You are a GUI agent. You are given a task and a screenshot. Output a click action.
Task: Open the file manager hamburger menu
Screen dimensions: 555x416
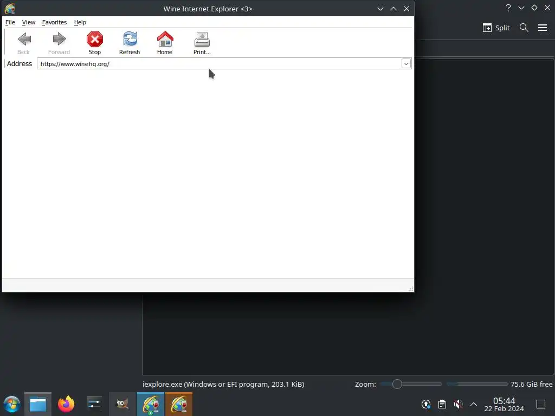[x=542, y=28]
